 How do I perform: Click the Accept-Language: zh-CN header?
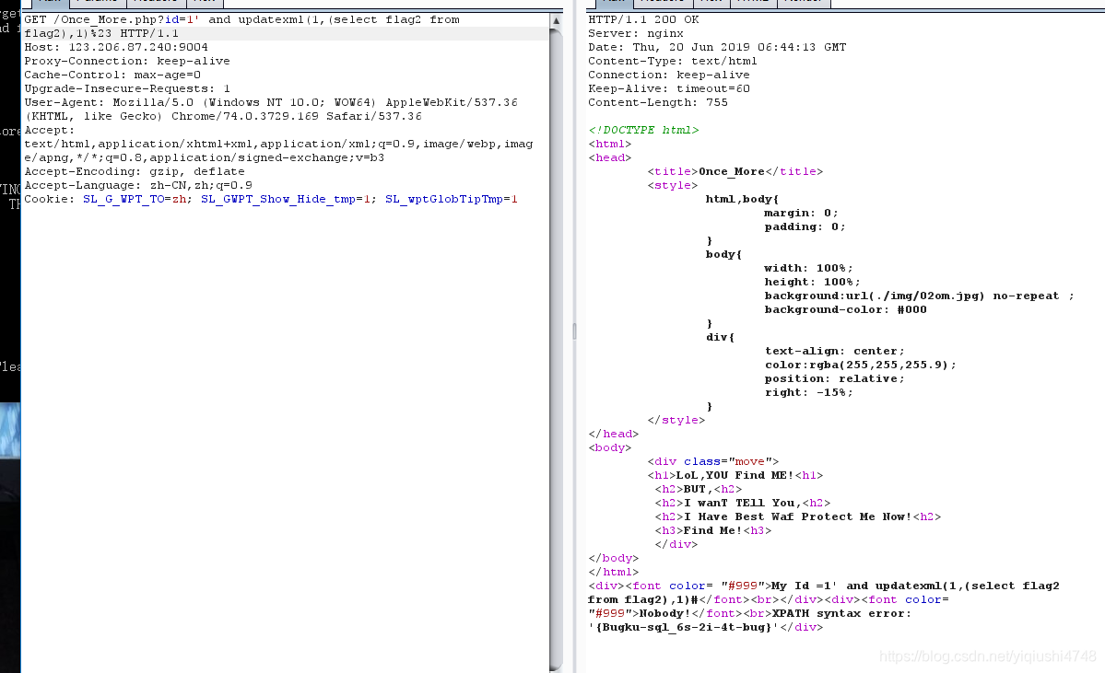[x=138, y=185]
